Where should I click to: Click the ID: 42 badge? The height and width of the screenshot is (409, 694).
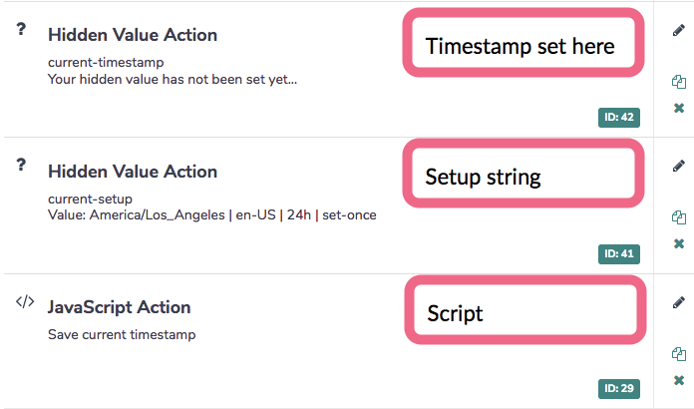pos(619,118)
